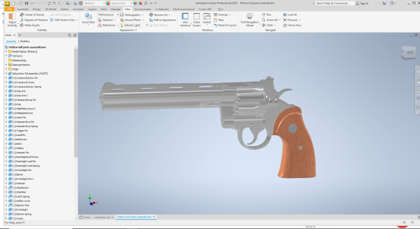The width and height of the screenshot is (420, 229).
Task: Click New window in Windows panel
Action: tap(219, 20)
